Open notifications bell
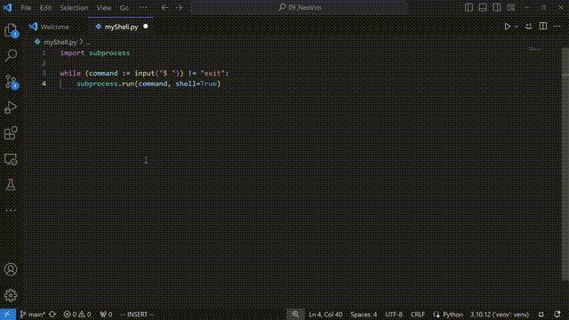 point(557,314)
